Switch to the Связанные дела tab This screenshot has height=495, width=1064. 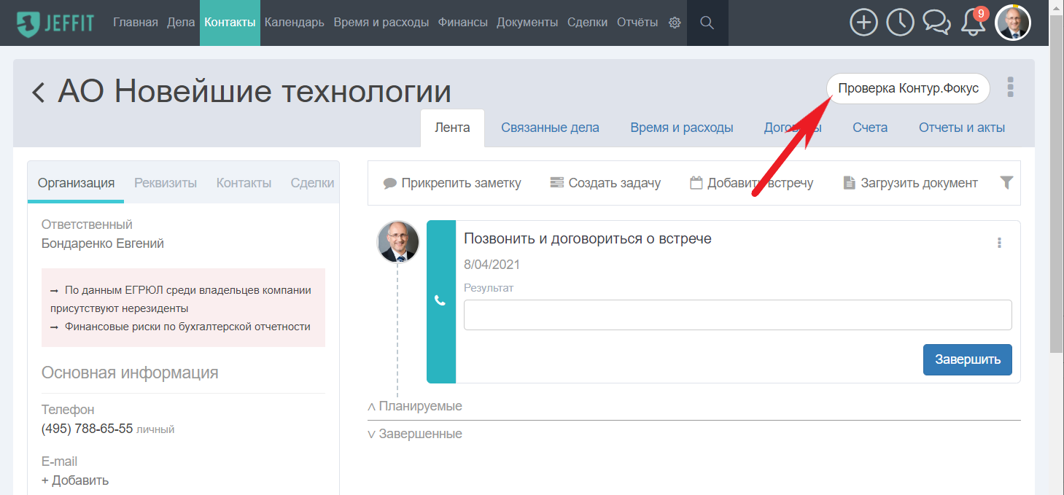tap(550, 128)
